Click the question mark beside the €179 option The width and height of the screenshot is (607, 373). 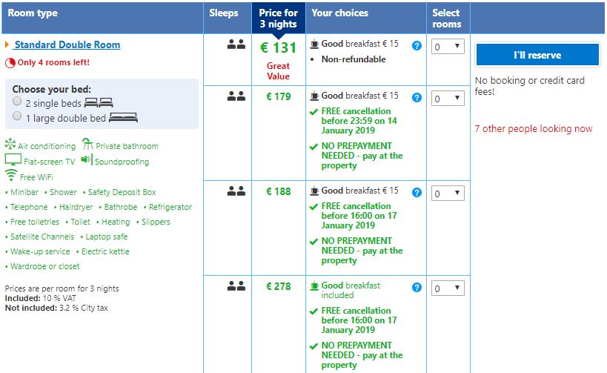tap(417, 98)
